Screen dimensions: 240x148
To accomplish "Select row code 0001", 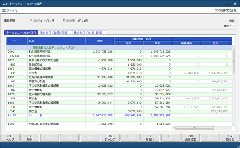I will (x=11, y=52).
